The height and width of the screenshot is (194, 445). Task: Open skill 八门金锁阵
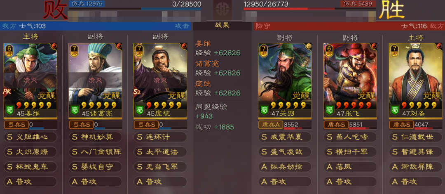point(95,152)
